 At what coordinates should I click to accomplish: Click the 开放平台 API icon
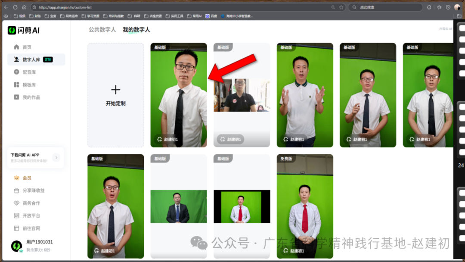pyautogui.click(x=17, y=215)
